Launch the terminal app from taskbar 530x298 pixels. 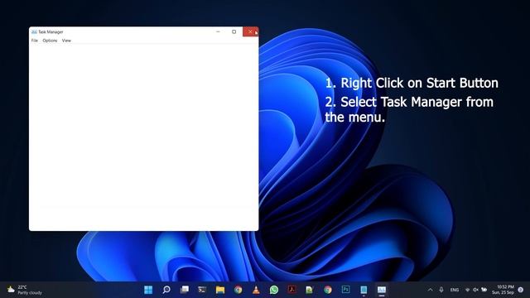[202, 290]
